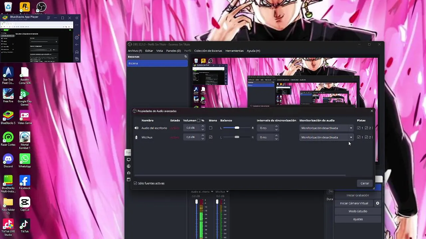Expand Audio d...ritorio mixer options arrow

click(x=212, y=192)
